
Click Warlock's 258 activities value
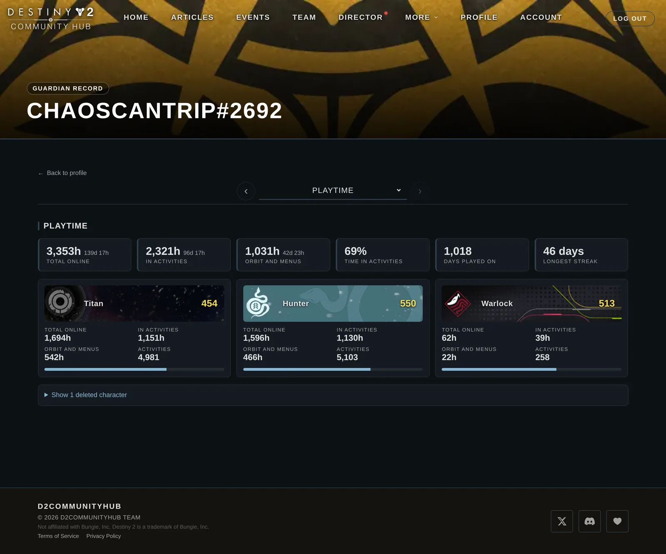click(542, 357)
